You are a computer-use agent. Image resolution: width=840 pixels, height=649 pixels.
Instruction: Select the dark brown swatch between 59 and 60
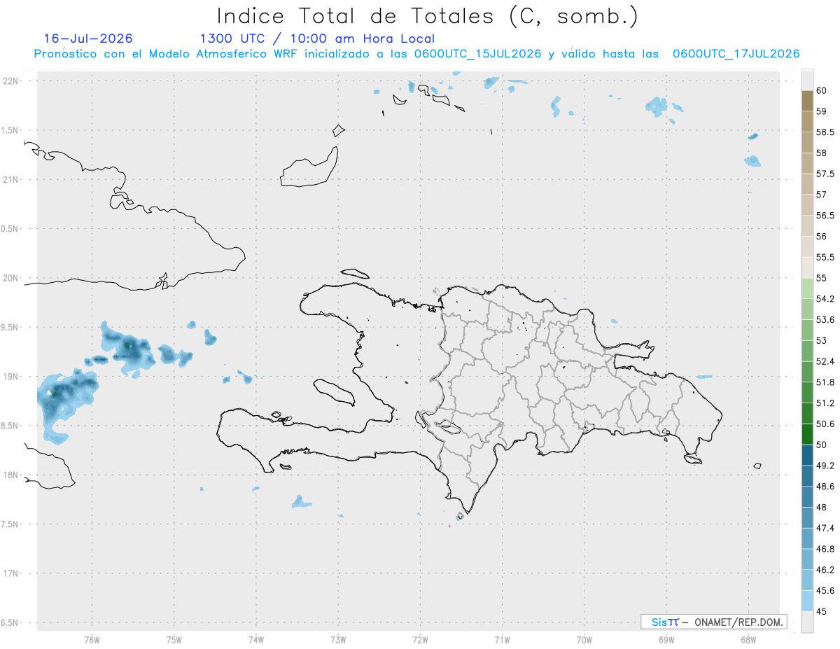click(x=807, y=101)
